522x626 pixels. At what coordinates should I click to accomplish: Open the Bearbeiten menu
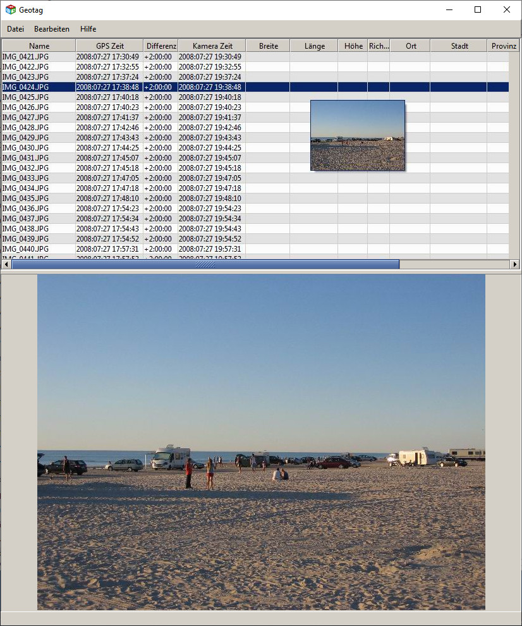52,29
